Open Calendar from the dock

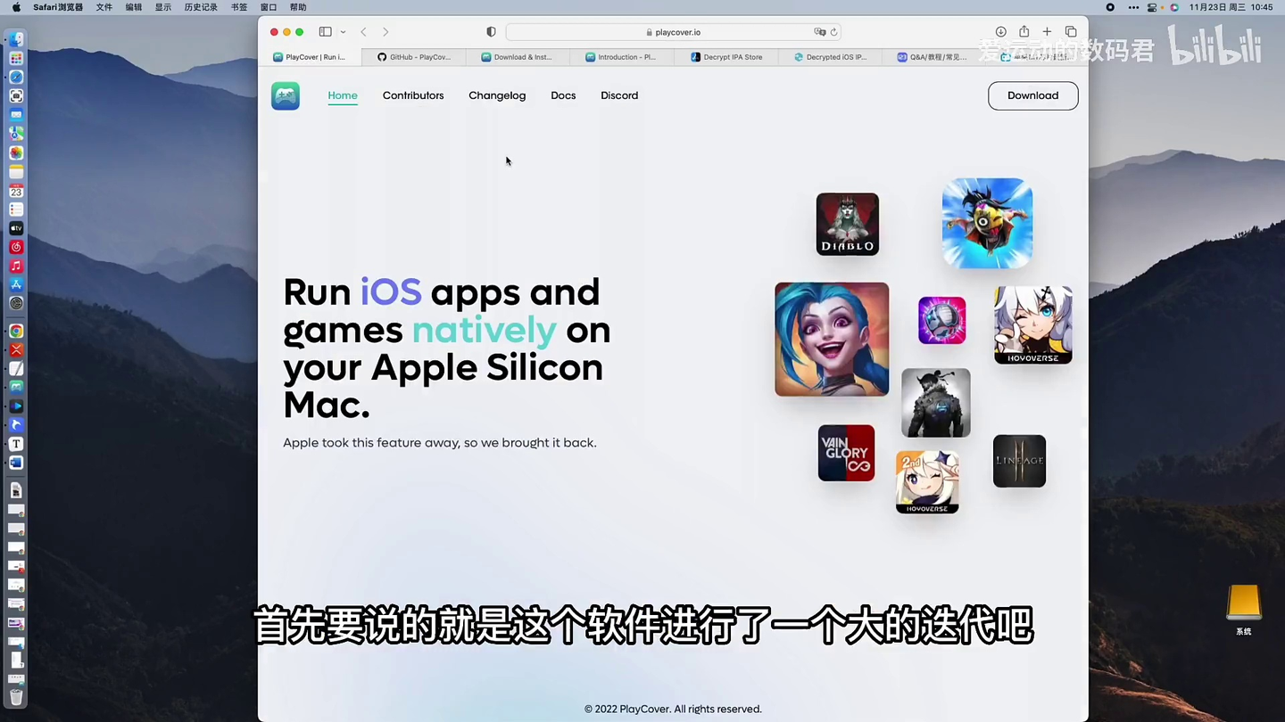16,191
